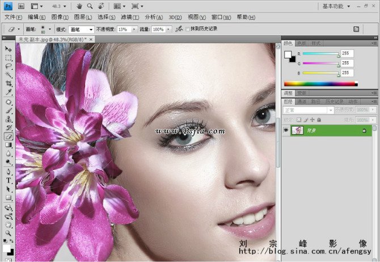Screen dimensions: 380x262
Task: Select the Move tool in the toolbox
Action: click(9, 49)
